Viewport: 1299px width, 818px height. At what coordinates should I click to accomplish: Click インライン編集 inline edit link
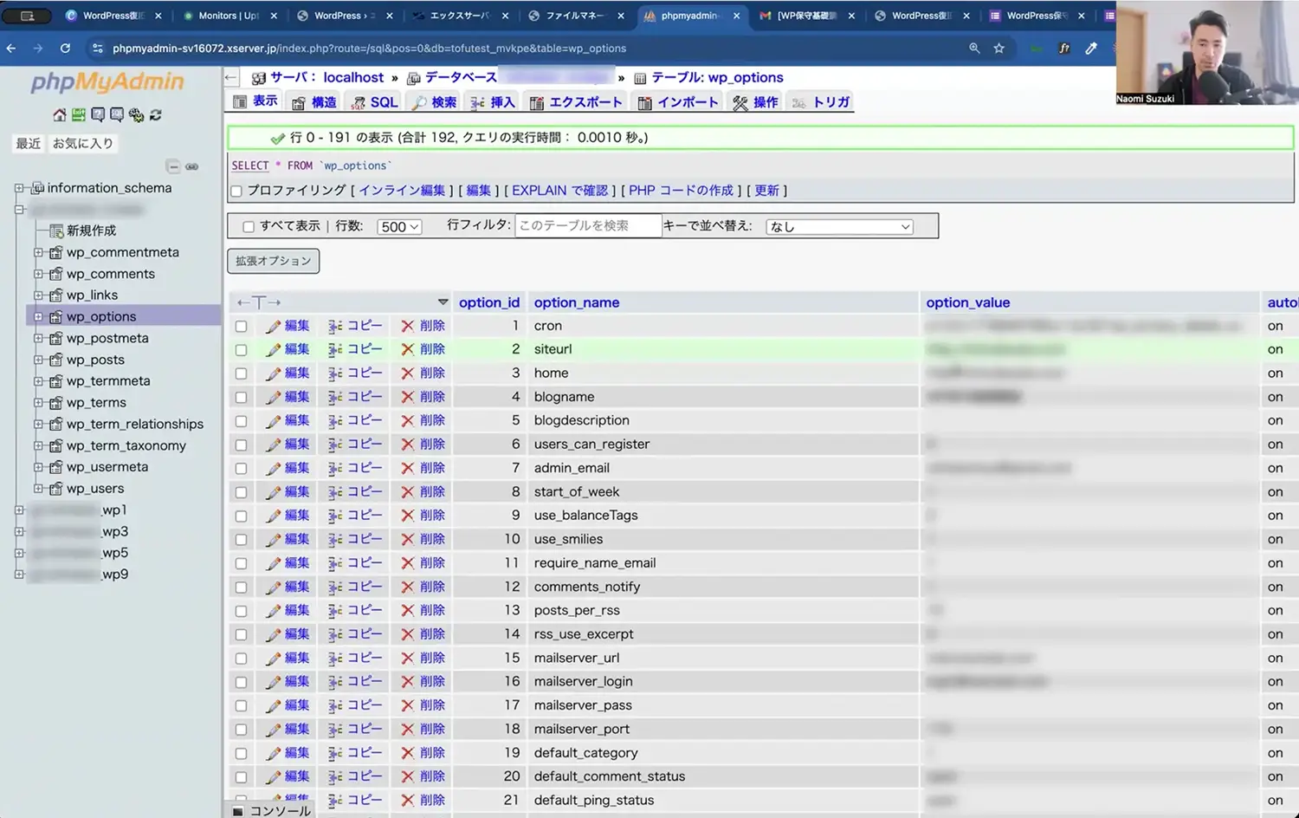coord(402,191)
